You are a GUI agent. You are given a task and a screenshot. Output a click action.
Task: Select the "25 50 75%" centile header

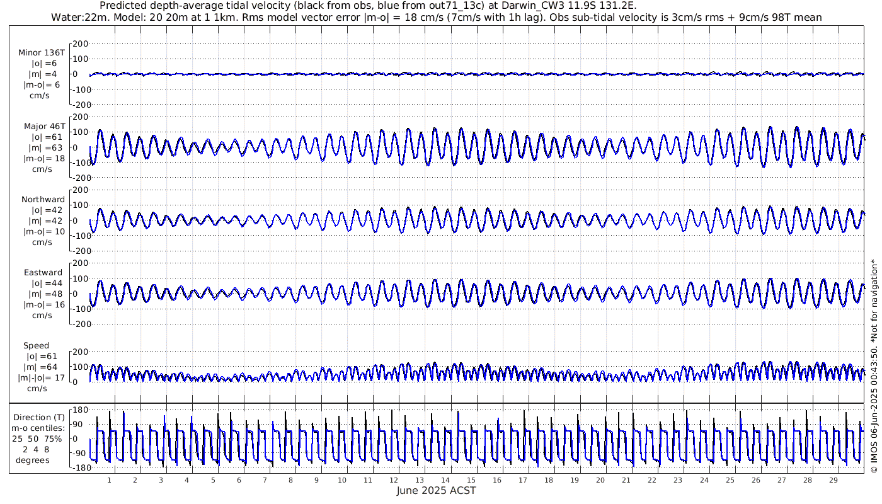click(38, 438)
